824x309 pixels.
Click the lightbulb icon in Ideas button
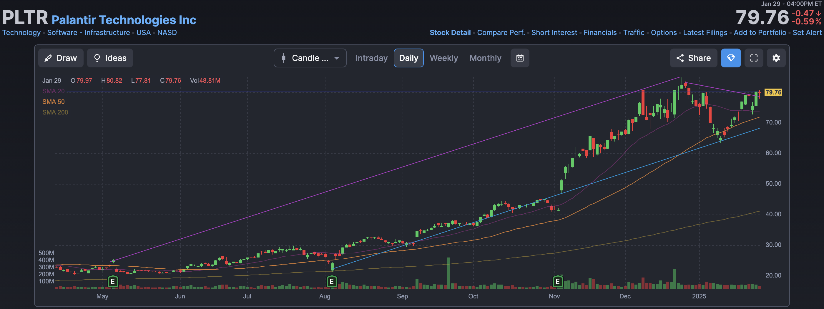(97, 58)
